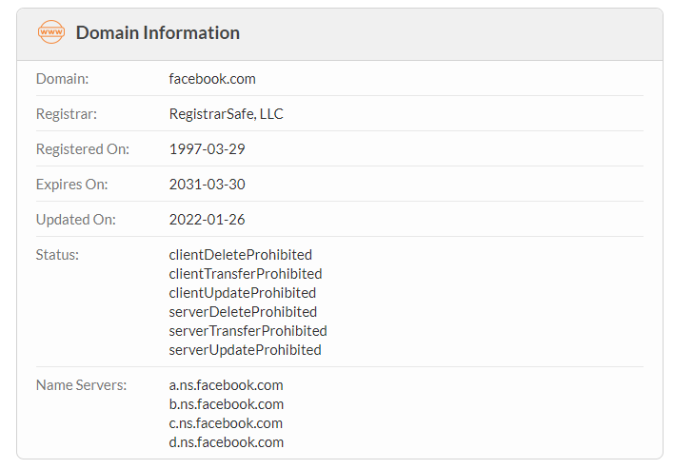The image size is (674, 469).
Task: Click the serverUpdateProhibited status
Action: click(245, 350)
